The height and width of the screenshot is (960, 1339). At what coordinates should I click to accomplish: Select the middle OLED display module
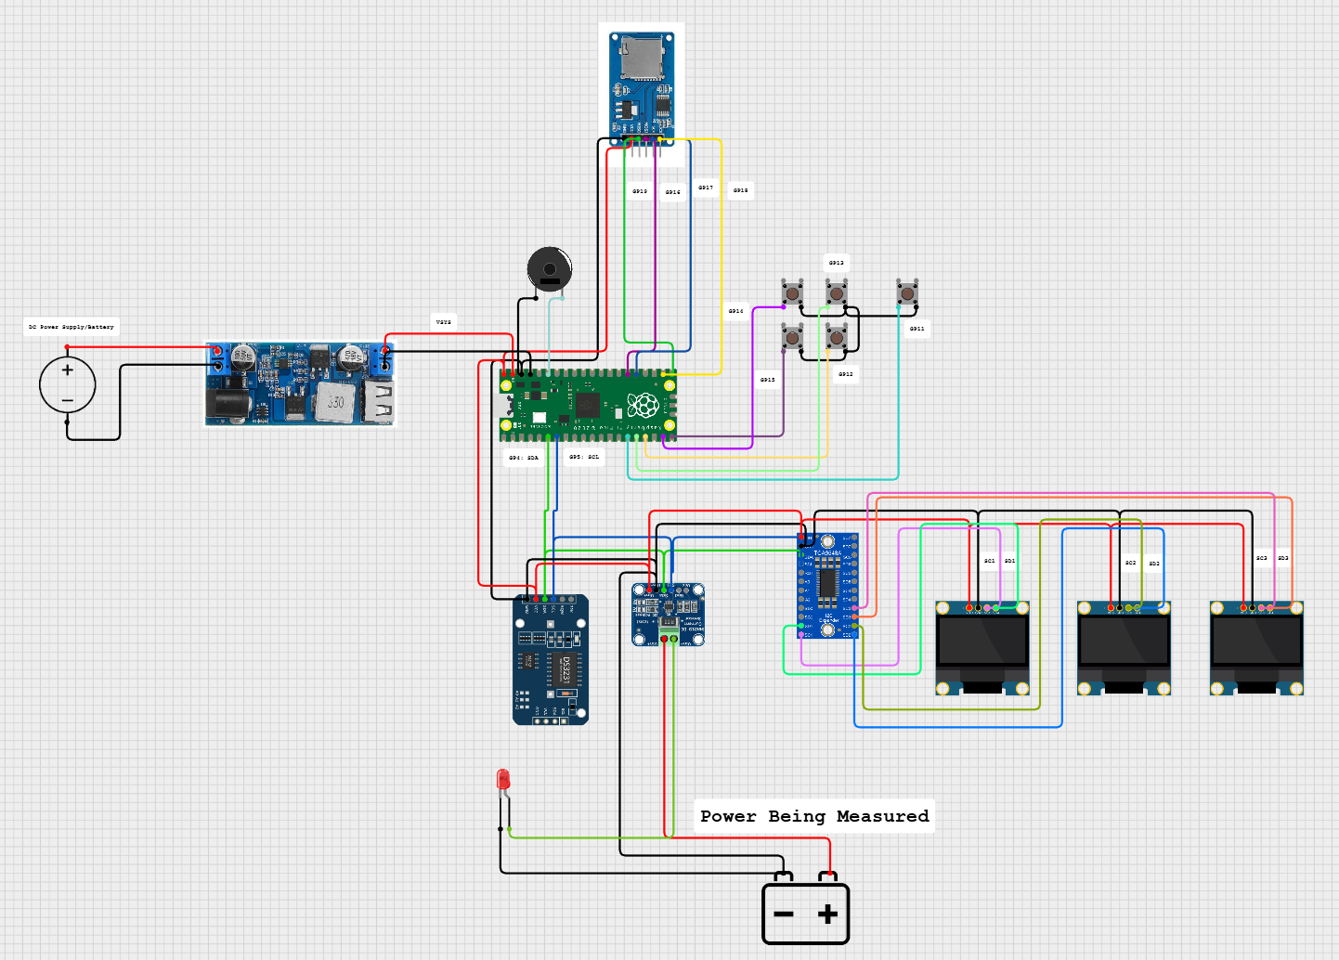[x=1124, y=647]
